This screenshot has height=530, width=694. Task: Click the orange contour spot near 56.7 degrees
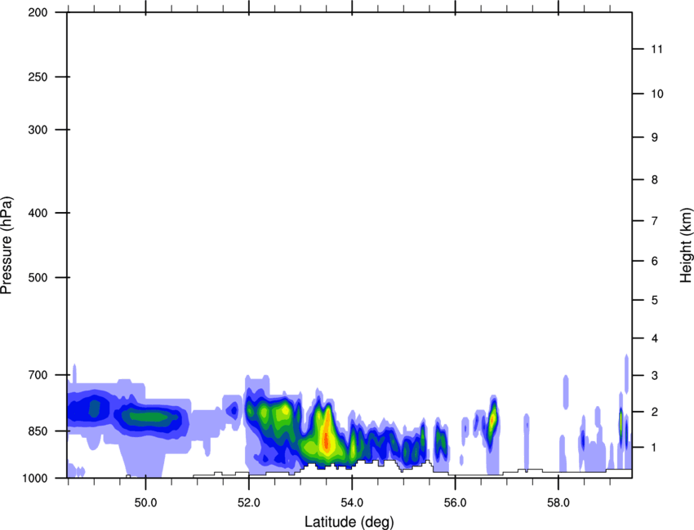click(x=492, y=418)
